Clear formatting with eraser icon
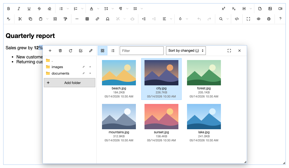This screenshot has width=289, height=168. point(50,9)
